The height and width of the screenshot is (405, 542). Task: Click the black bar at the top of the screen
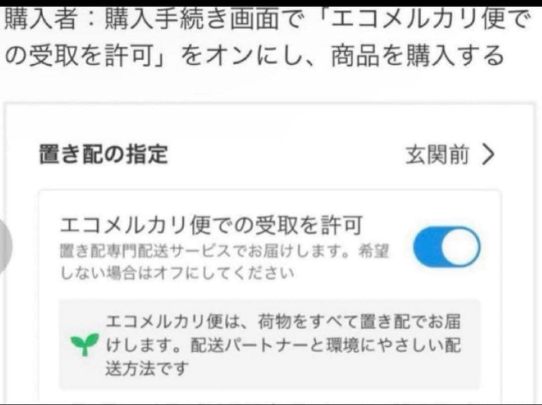click(x=271, y=3)
